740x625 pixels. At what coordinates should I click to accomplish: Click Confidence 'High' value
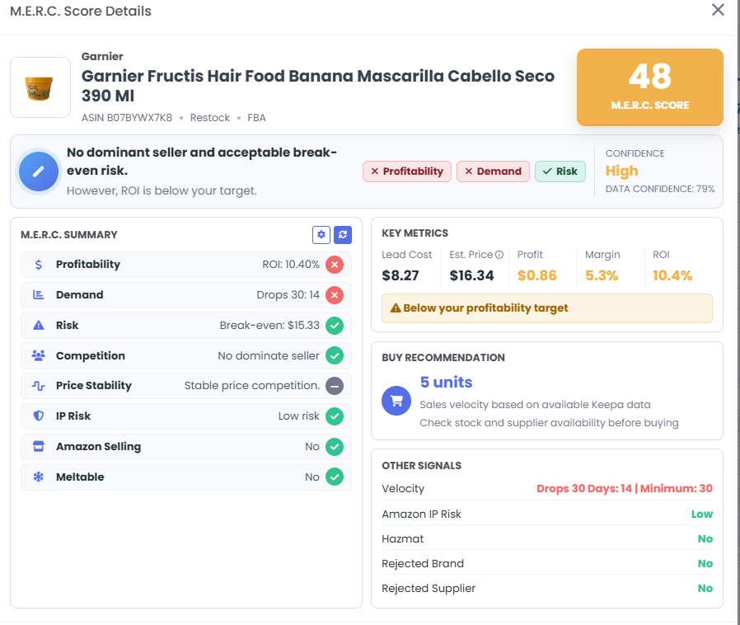(x=621, y=171)
